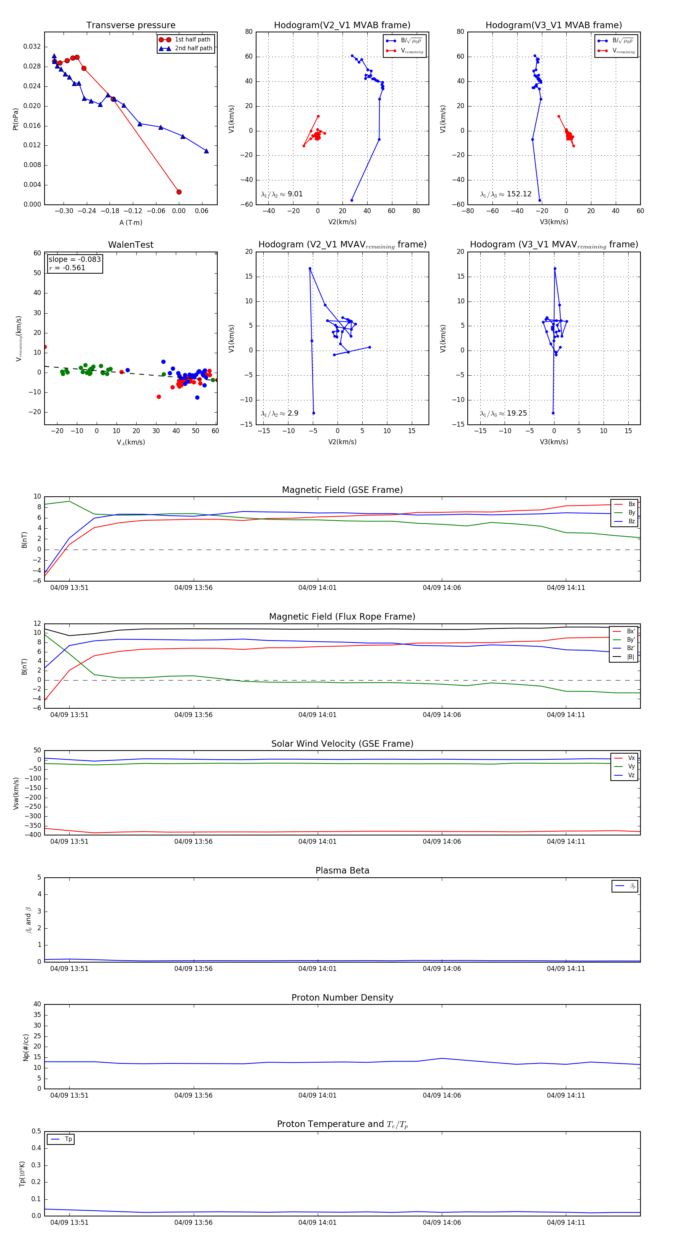Click the WalenTest 'V_A(km/s)' x-axis label
Viewport: 685px width, 1256px height.
(131, 442)
